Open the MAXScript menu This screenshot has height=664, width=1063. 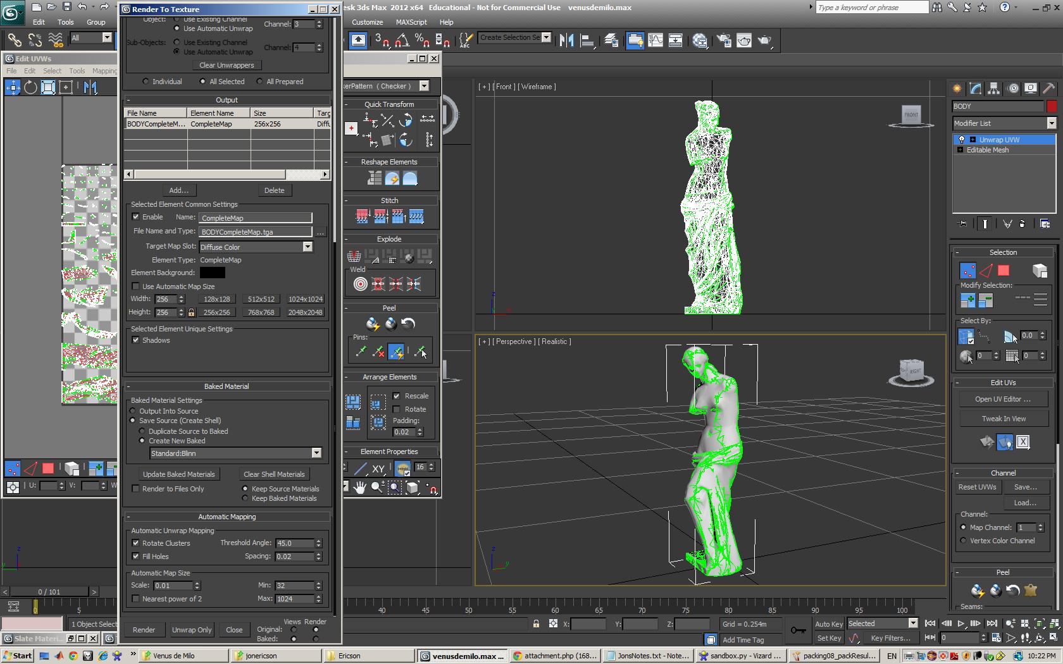(411, 22)
